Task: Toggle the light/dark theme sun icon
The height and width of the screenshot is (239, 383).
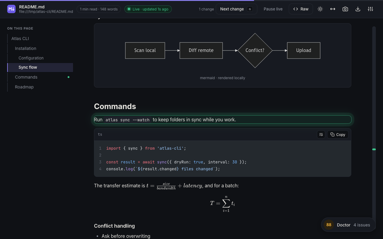Action: point(320,9)
